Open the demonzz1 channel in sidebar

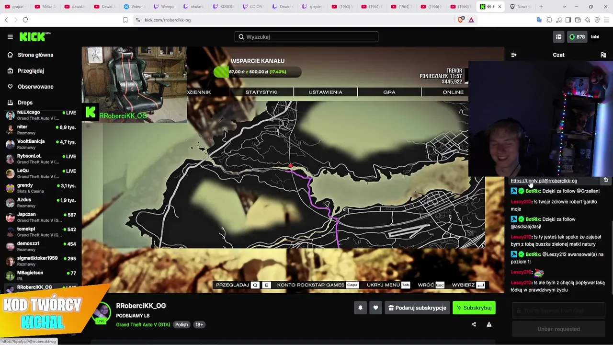coord(41,246)
